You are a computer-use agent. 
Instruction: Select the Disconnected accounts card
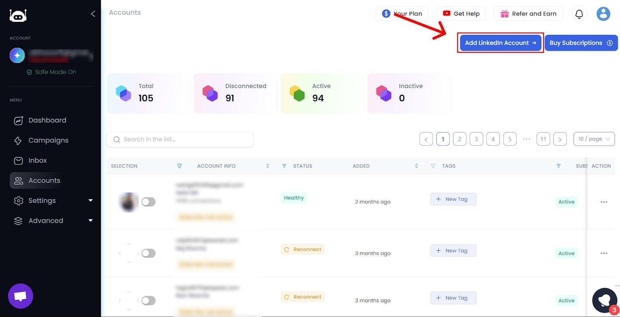236,93
